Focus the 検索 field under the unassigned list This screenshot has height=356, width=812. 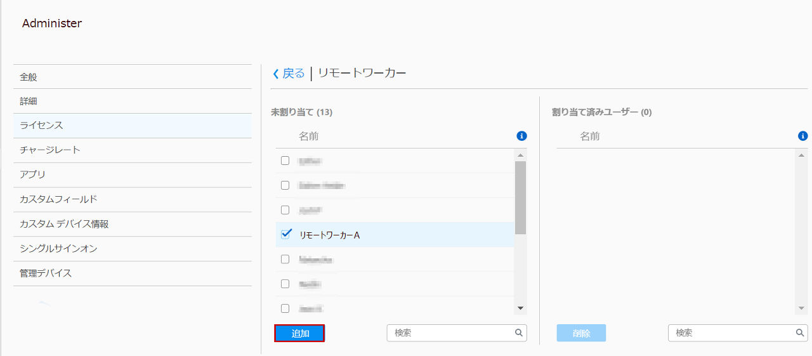(x=450, y=333)
